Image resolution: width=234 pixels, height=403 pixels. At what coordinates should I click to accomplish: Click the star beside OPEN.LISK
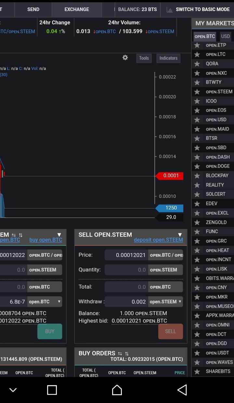[x=197, y=269]
